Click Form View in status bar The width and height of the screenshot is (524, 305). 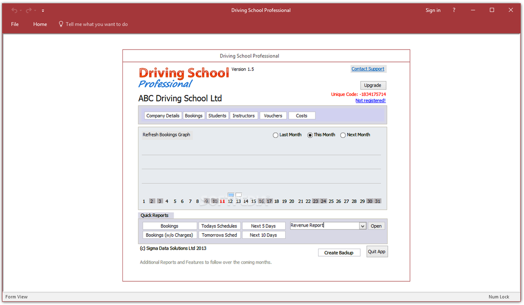coord(16,297)
